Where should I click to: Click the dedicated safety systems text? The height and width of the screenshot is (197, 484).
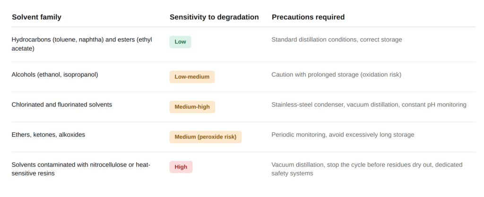point(367,169)
